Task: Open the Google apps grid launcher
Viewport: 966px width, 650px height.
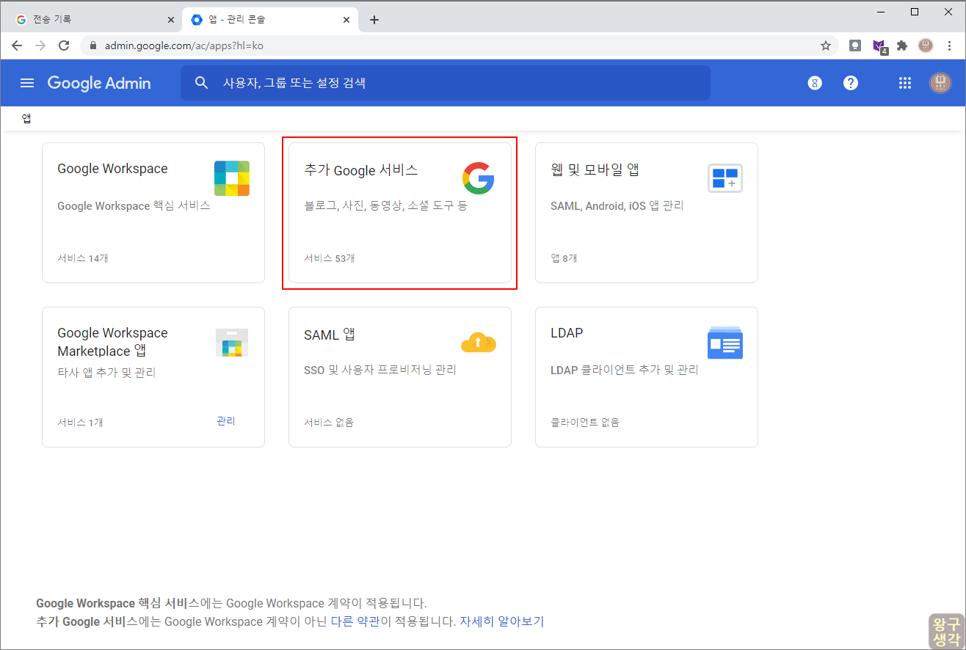Action: pyautogui.click(x=905, y=83)
